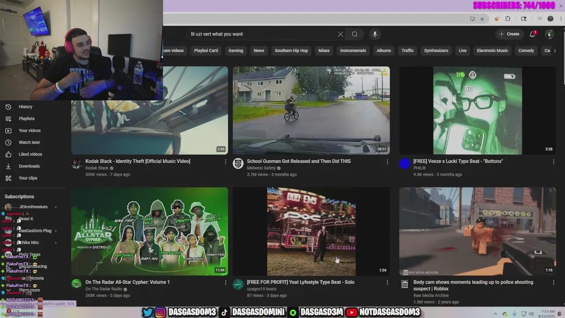Select the Instrumentals filter chip
565x318 pixels.
pos(353,51)
